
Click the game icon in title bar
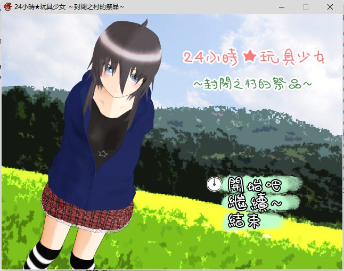7,6
